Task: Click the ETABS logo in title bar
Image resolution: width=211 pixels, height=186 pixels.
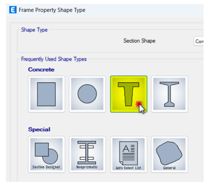Action: pyautogui.click(x=13, y=10)
